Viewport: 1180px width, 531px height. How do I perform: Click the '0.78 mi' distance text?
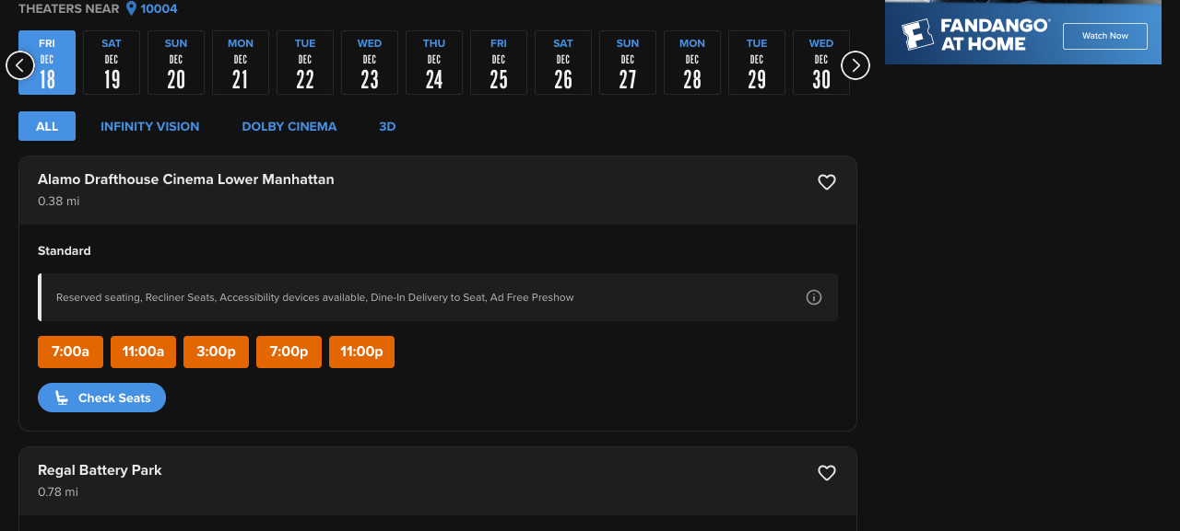coord(58,491)
